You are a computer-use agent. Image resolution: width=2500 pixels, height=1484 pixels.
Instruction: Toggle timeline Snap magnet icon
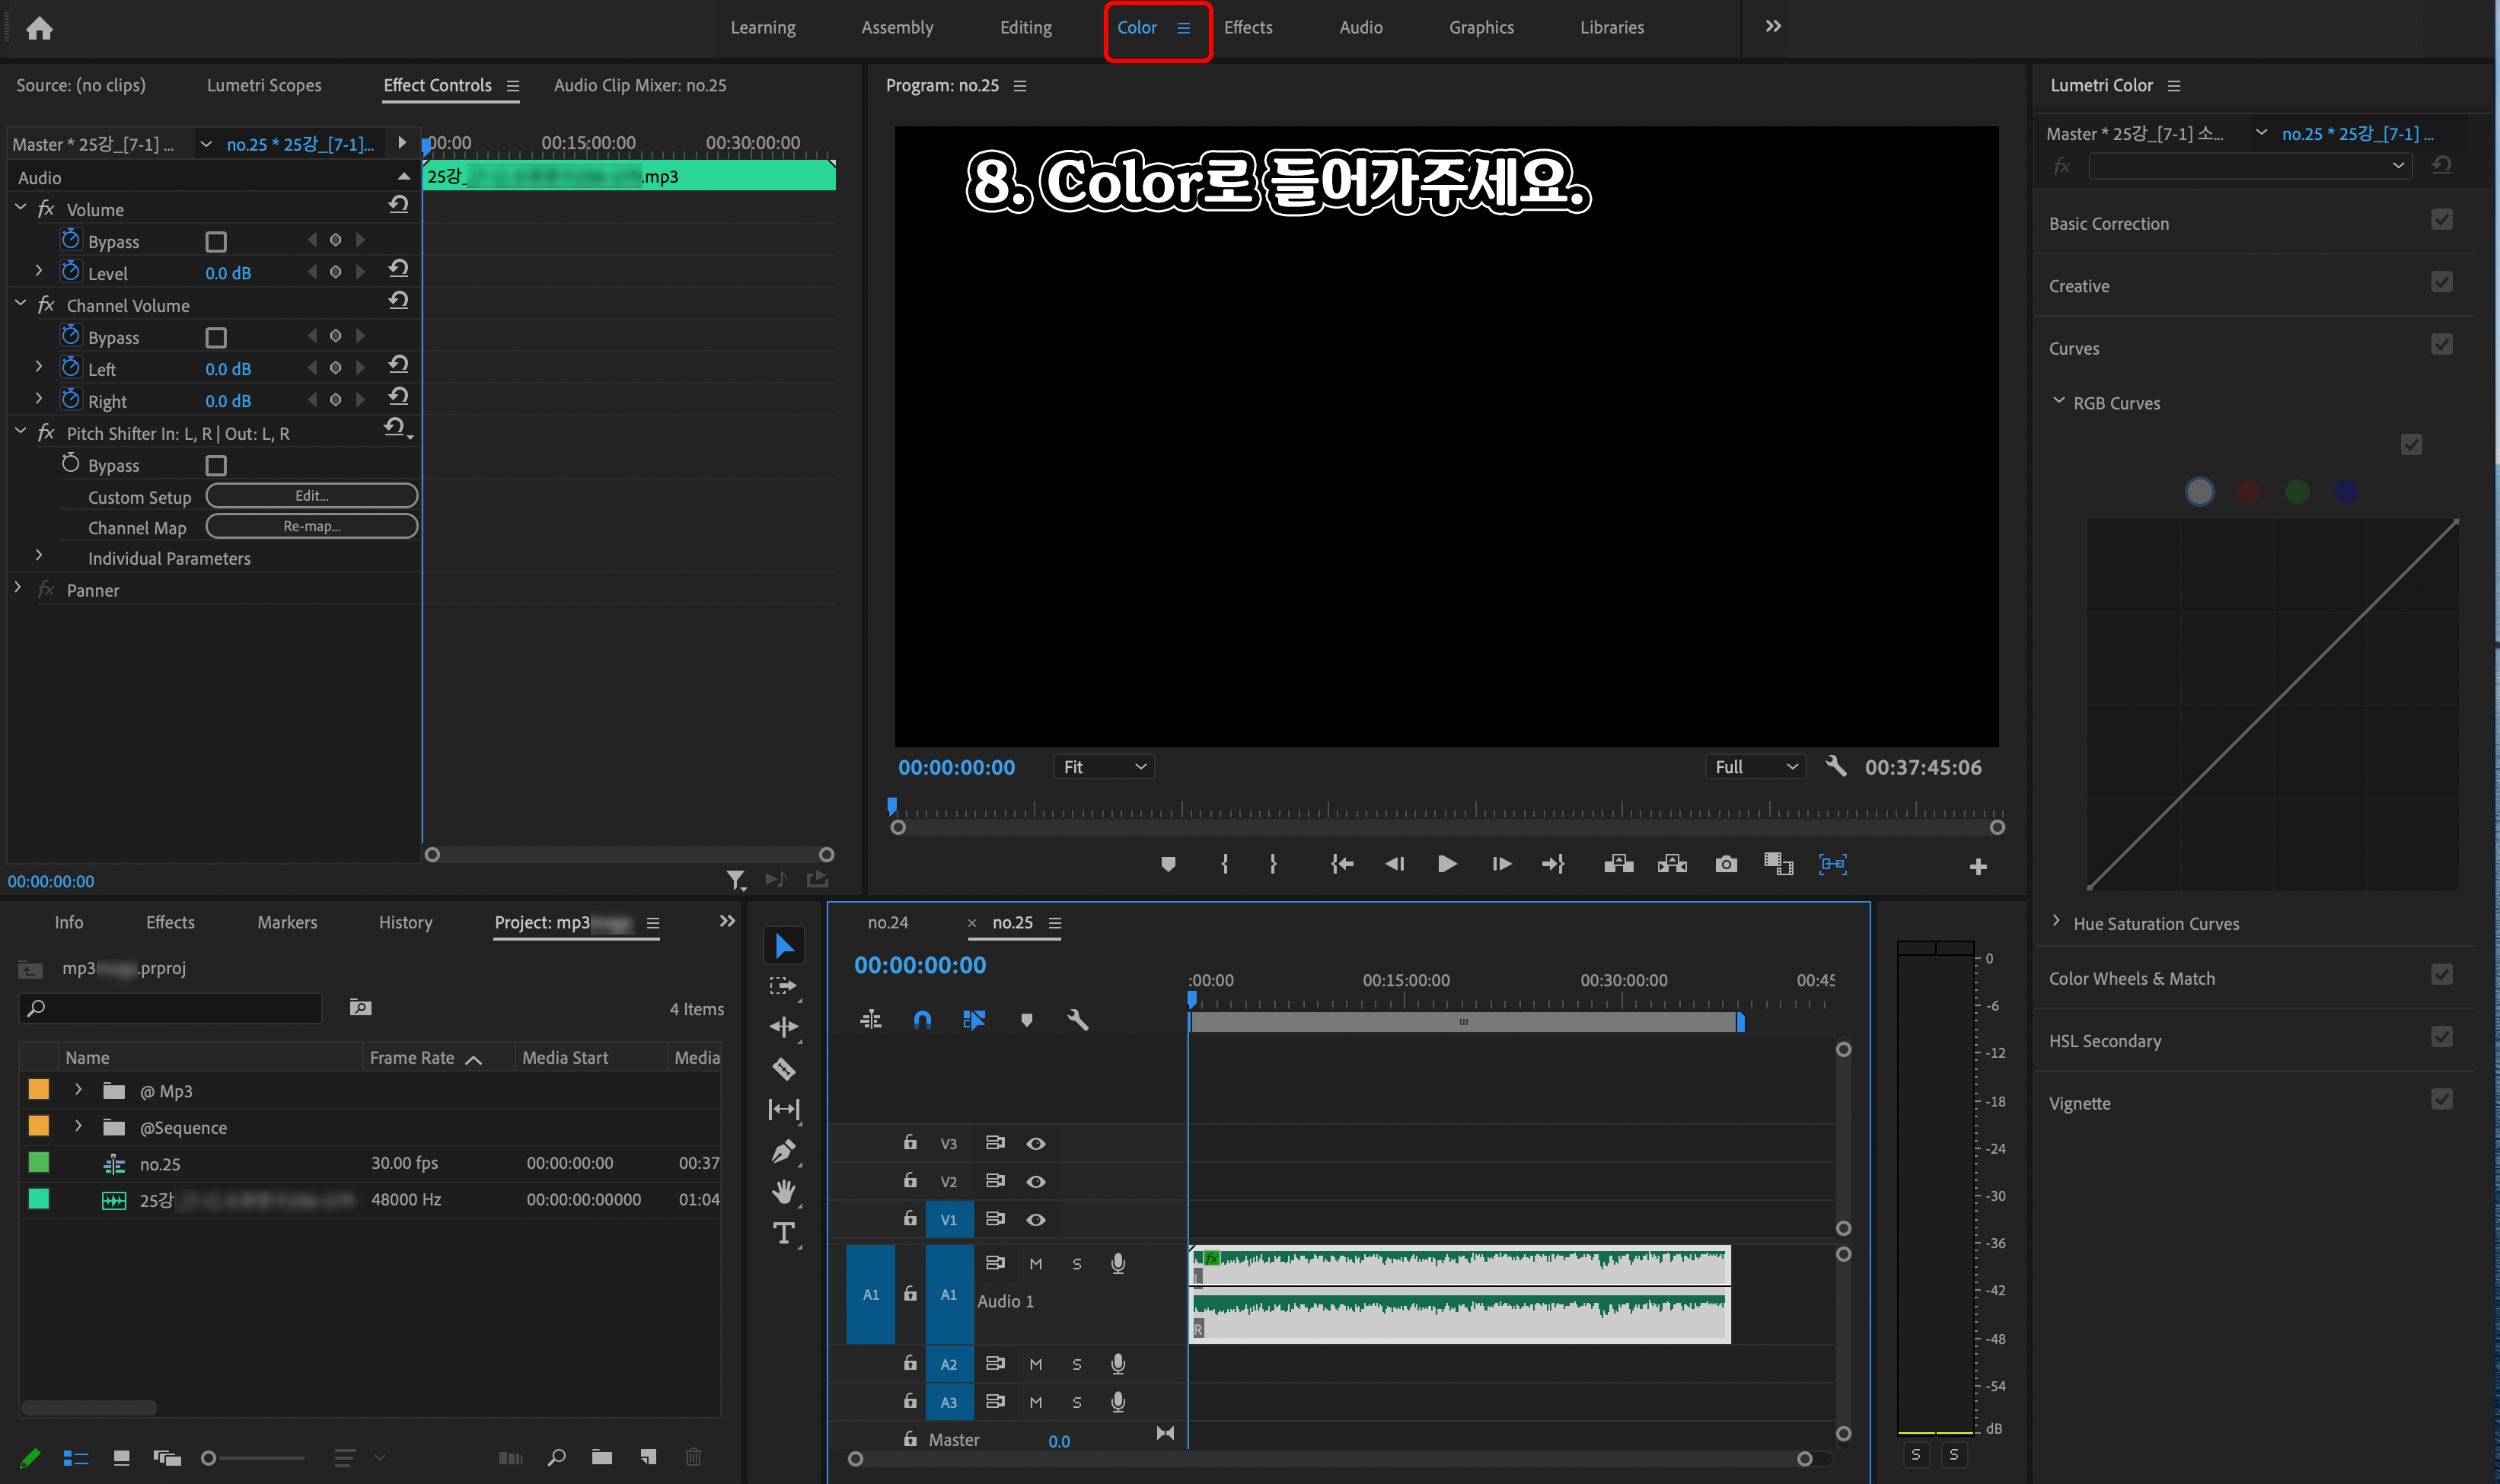click(922, 1019)
